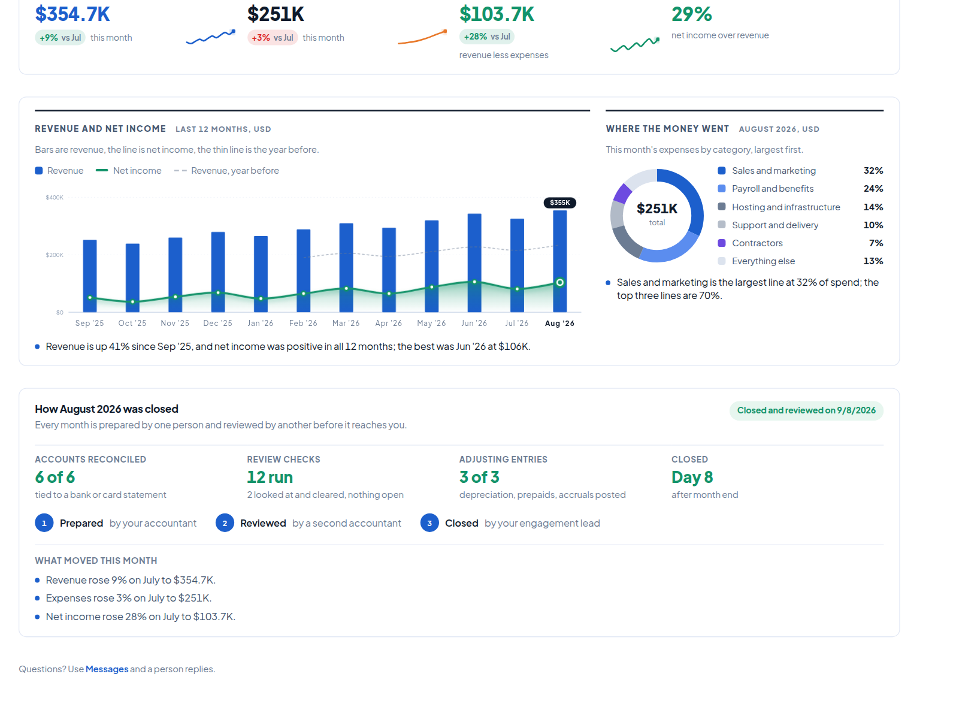Screen dimensions: 953x701
Task: Click the '6 of 6' accounts reconciled value
Action: coord(55,477)
